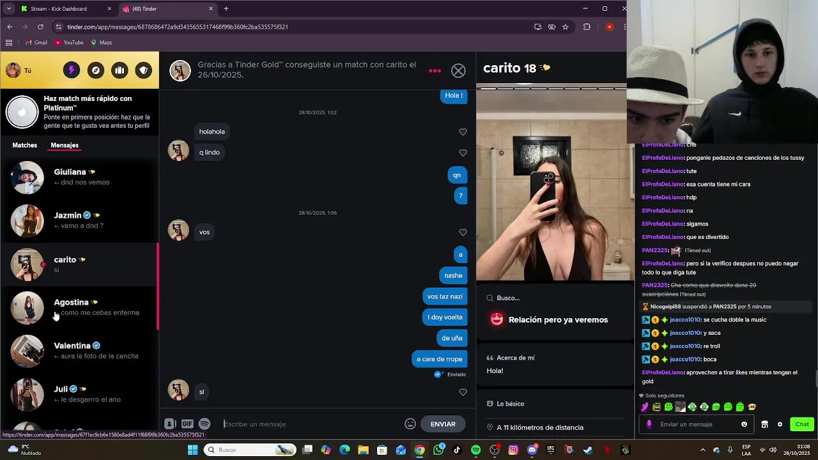The width and height of the screenshot is (818, 460).
Task: Click the work mode briefcase icon
Action: coord(120,70)
